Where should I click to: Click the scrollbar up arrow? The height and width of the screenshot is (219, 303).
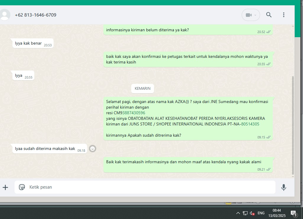[293, 26]
